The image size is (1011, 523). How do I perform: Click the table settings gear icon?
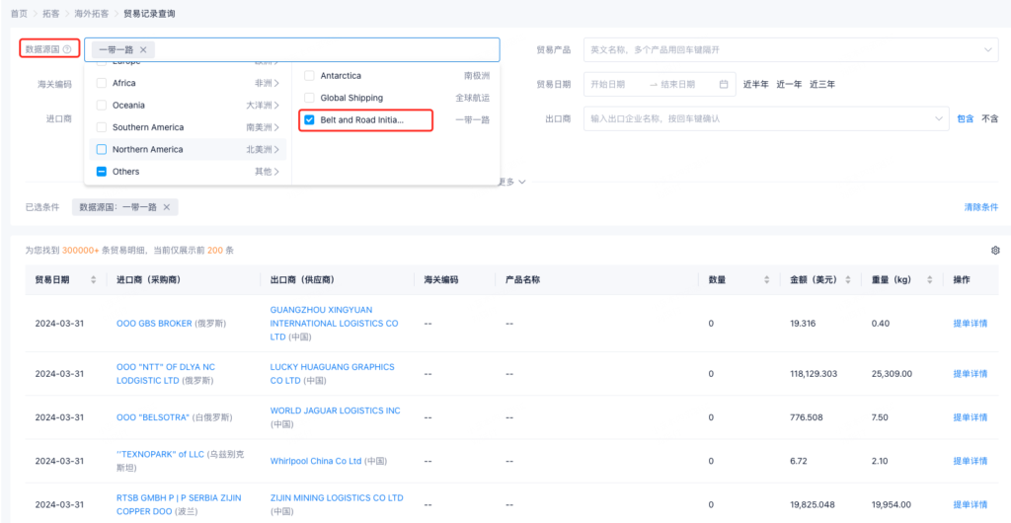point(995,251)
